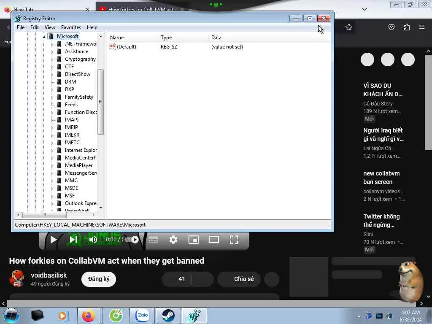Expand the Cryptography registry key
This screenshot has width=432, height=324.
point(52,59)
